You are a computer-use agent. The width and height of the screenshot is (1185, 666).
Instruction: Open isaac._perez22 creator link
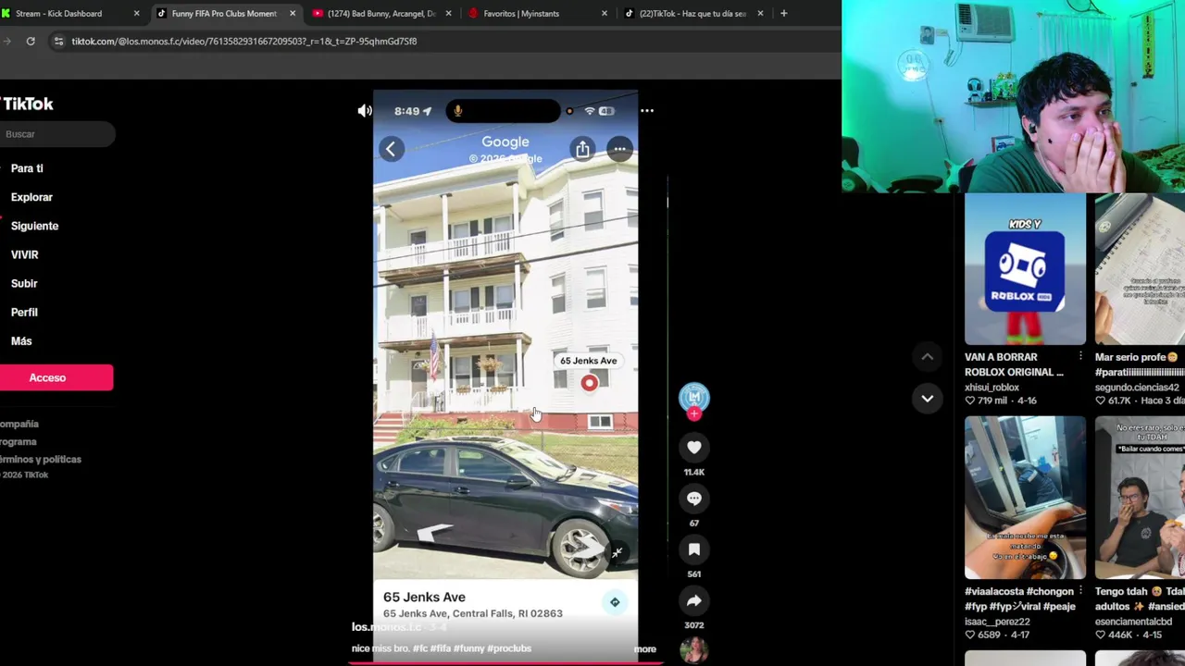point(997,622)
